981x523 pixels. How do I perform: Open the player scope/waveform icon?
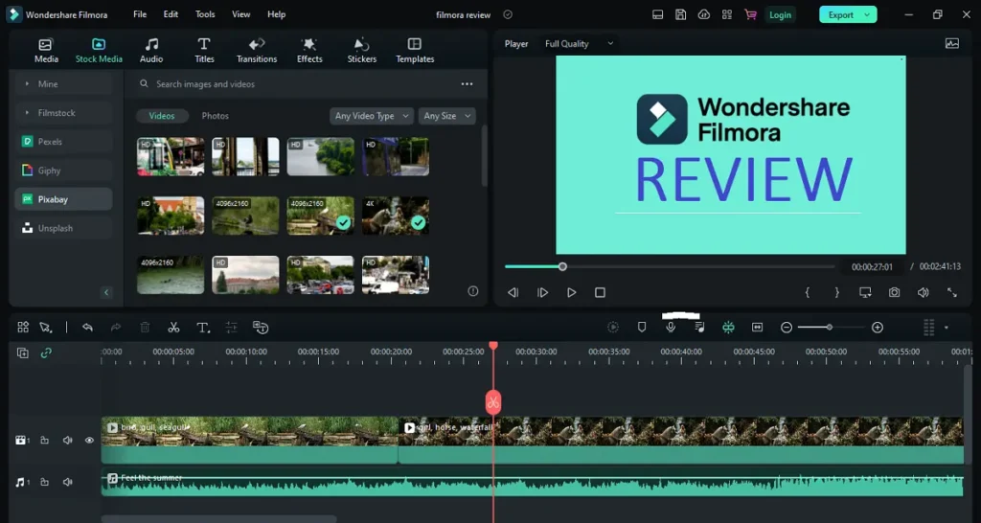[951, 44]
